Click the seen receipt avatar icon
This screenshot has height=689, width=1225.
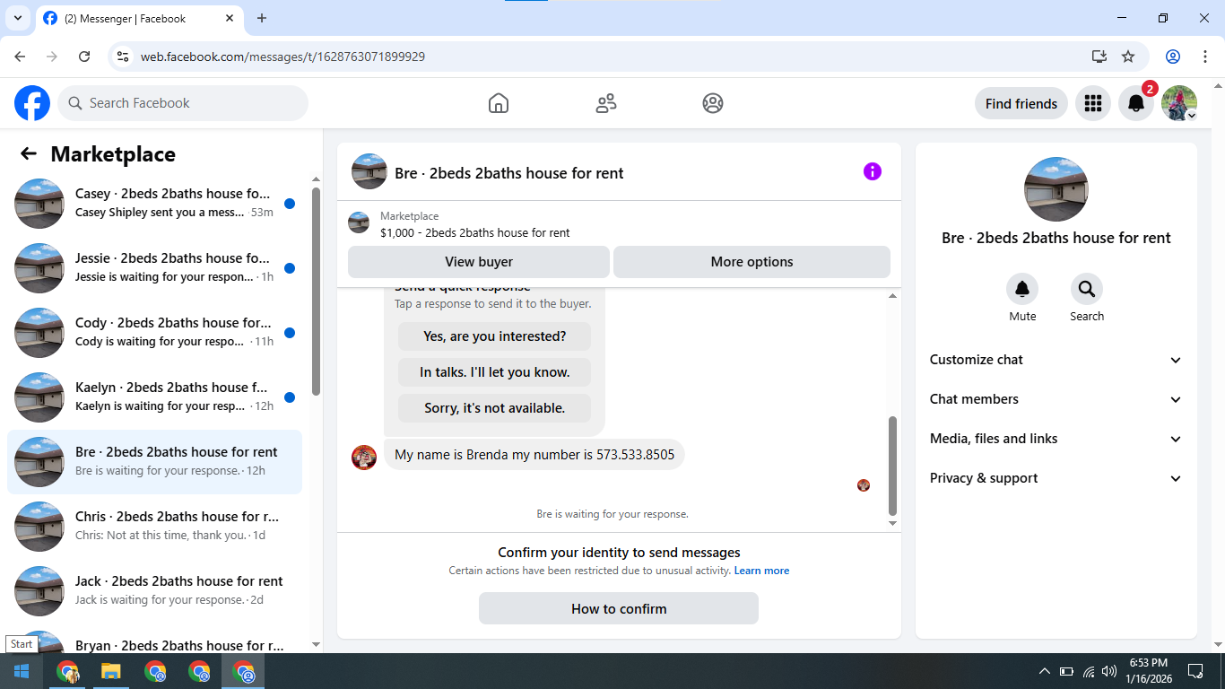(x=864, y=485)
